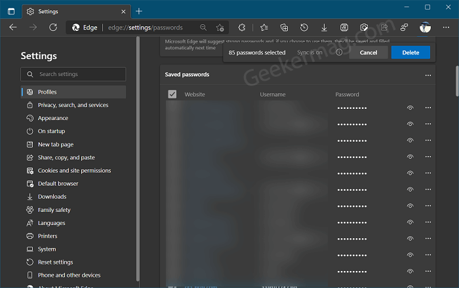Open the Extensions puzzle icon in toolbar
459x288 pixels.
[x=241, y=28]
